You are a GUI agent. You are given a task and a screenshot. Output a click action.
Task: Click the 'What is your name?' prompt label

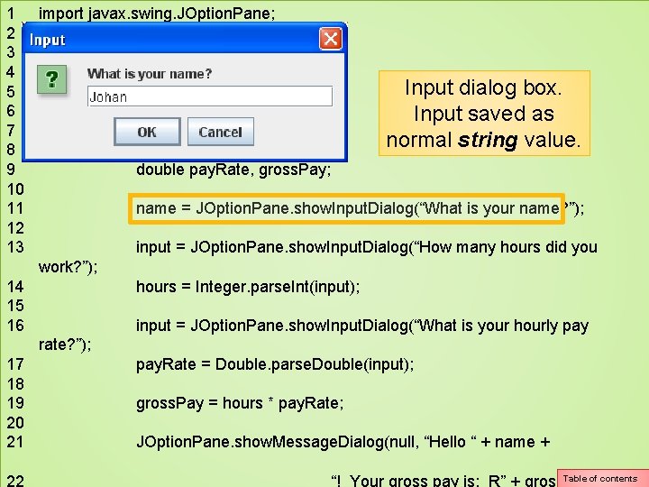point(150,74)
